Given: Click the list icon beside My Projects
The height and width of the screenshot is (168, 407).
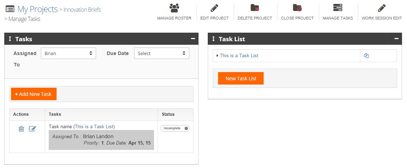Looking at the screenshot, I should point(10,9).
